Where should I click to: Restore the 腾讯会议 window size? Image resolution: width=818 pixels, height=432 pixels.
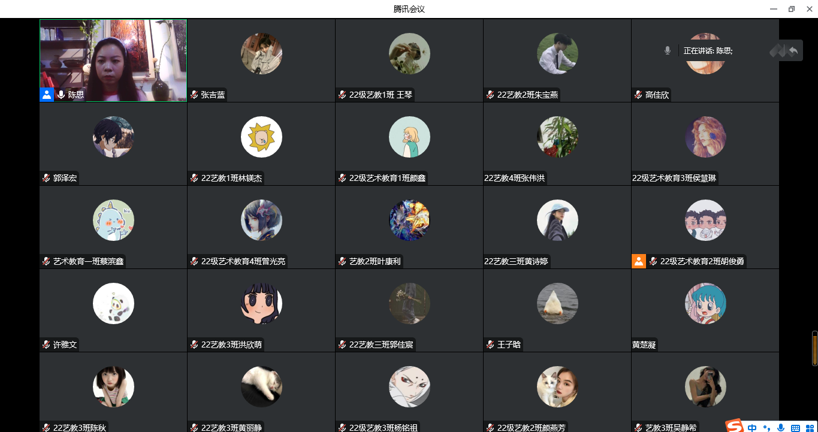(x=791, y=9)
